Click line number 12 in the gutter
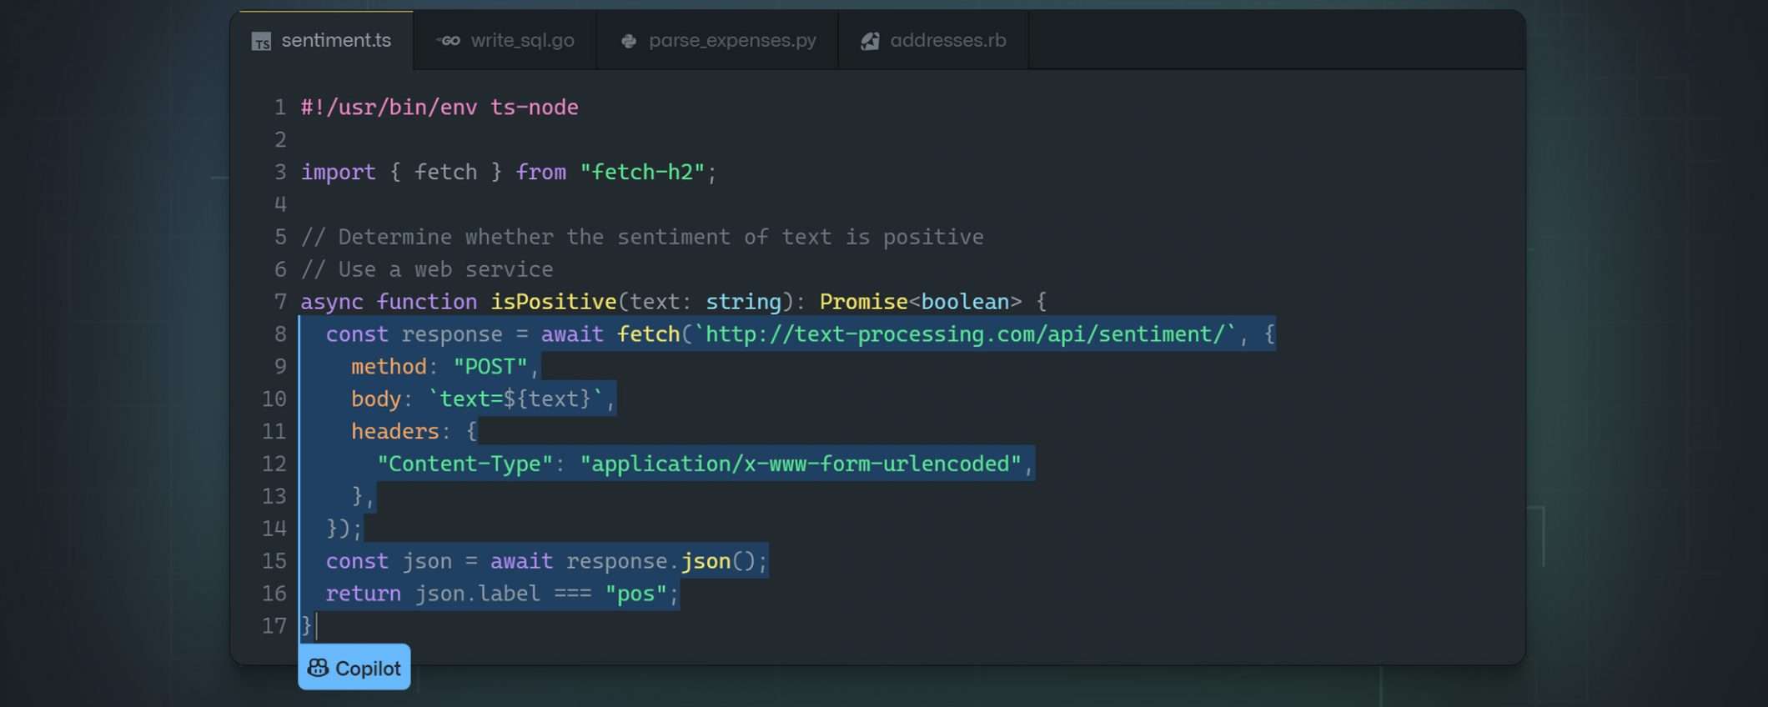The width and height of the screenshot is (1768, 707). [274, 464]
